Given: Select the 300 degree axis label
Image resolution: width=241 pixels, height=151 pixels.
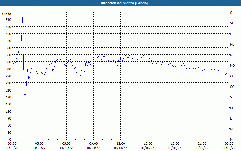Looking at the screenshot, I should click(8, 69).
